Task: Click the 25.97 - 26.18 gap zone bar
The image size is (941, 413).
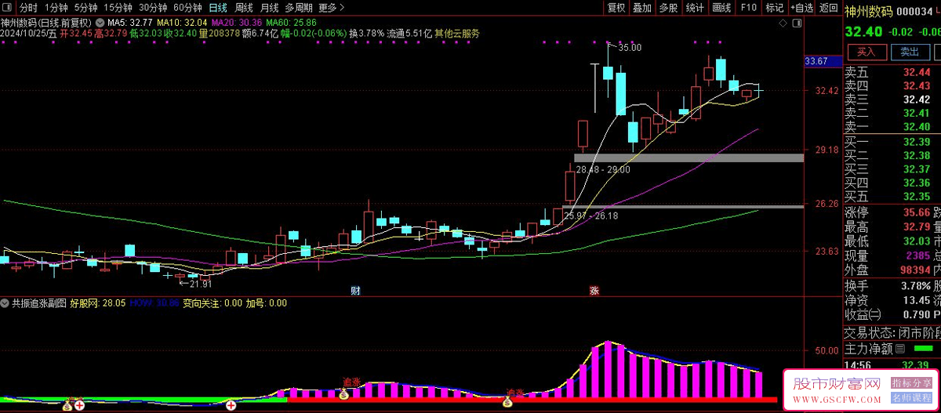Action: point(682,206)
